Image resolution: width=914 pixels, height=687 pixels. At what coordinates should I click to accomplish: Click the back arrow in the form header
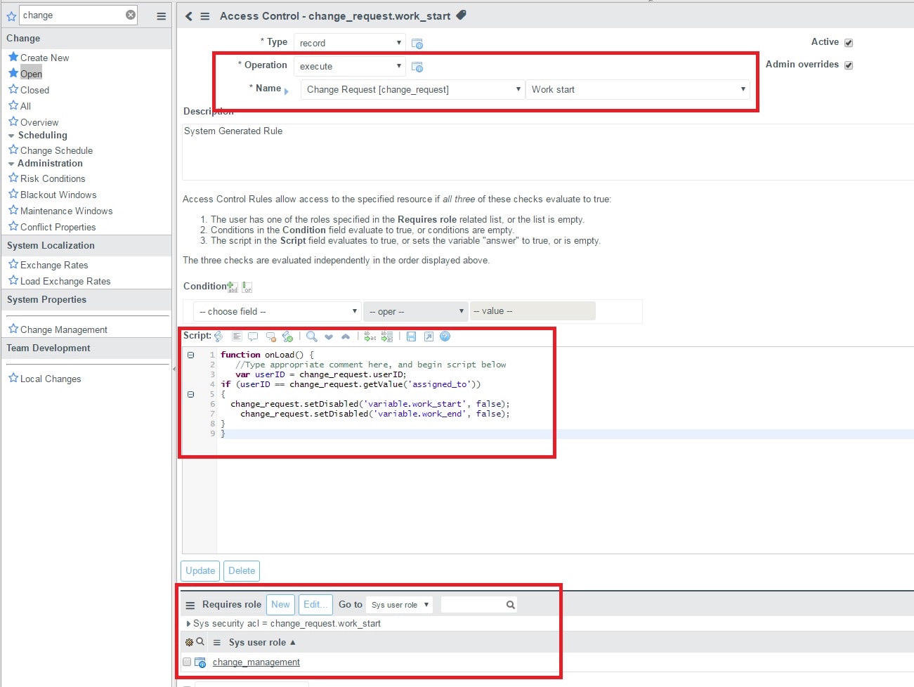pos(188,15)
